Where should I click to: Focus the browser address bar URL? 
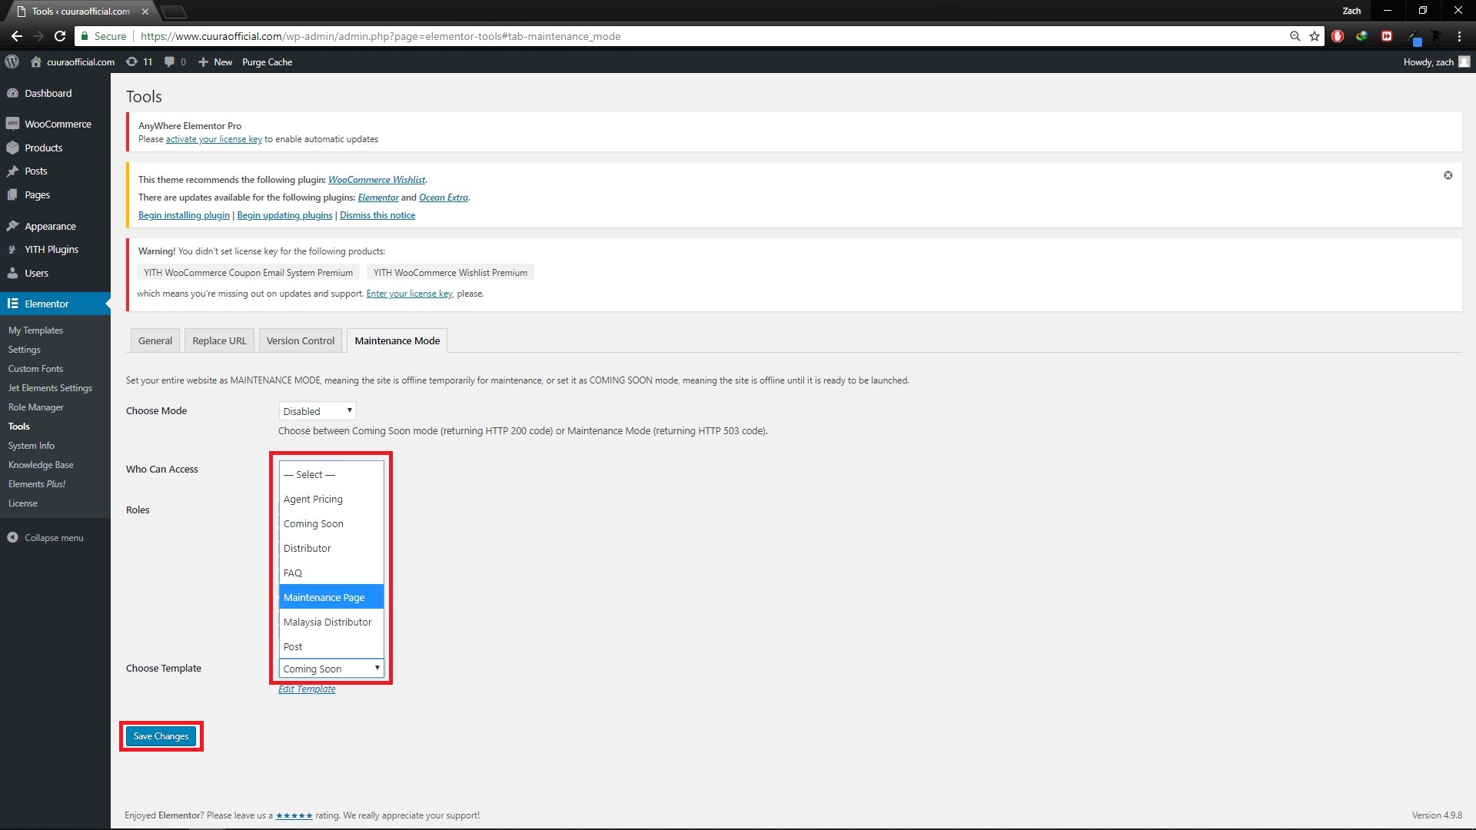(381, 36)
